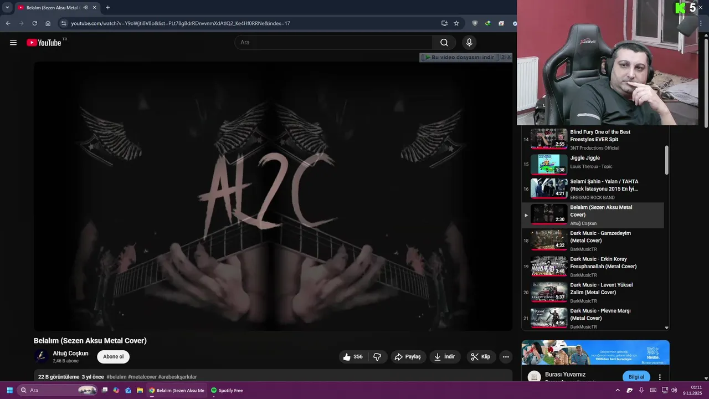Go to YouTube home via logo
The width and height of the screenshot is (709, 399).
click(44, 43)
